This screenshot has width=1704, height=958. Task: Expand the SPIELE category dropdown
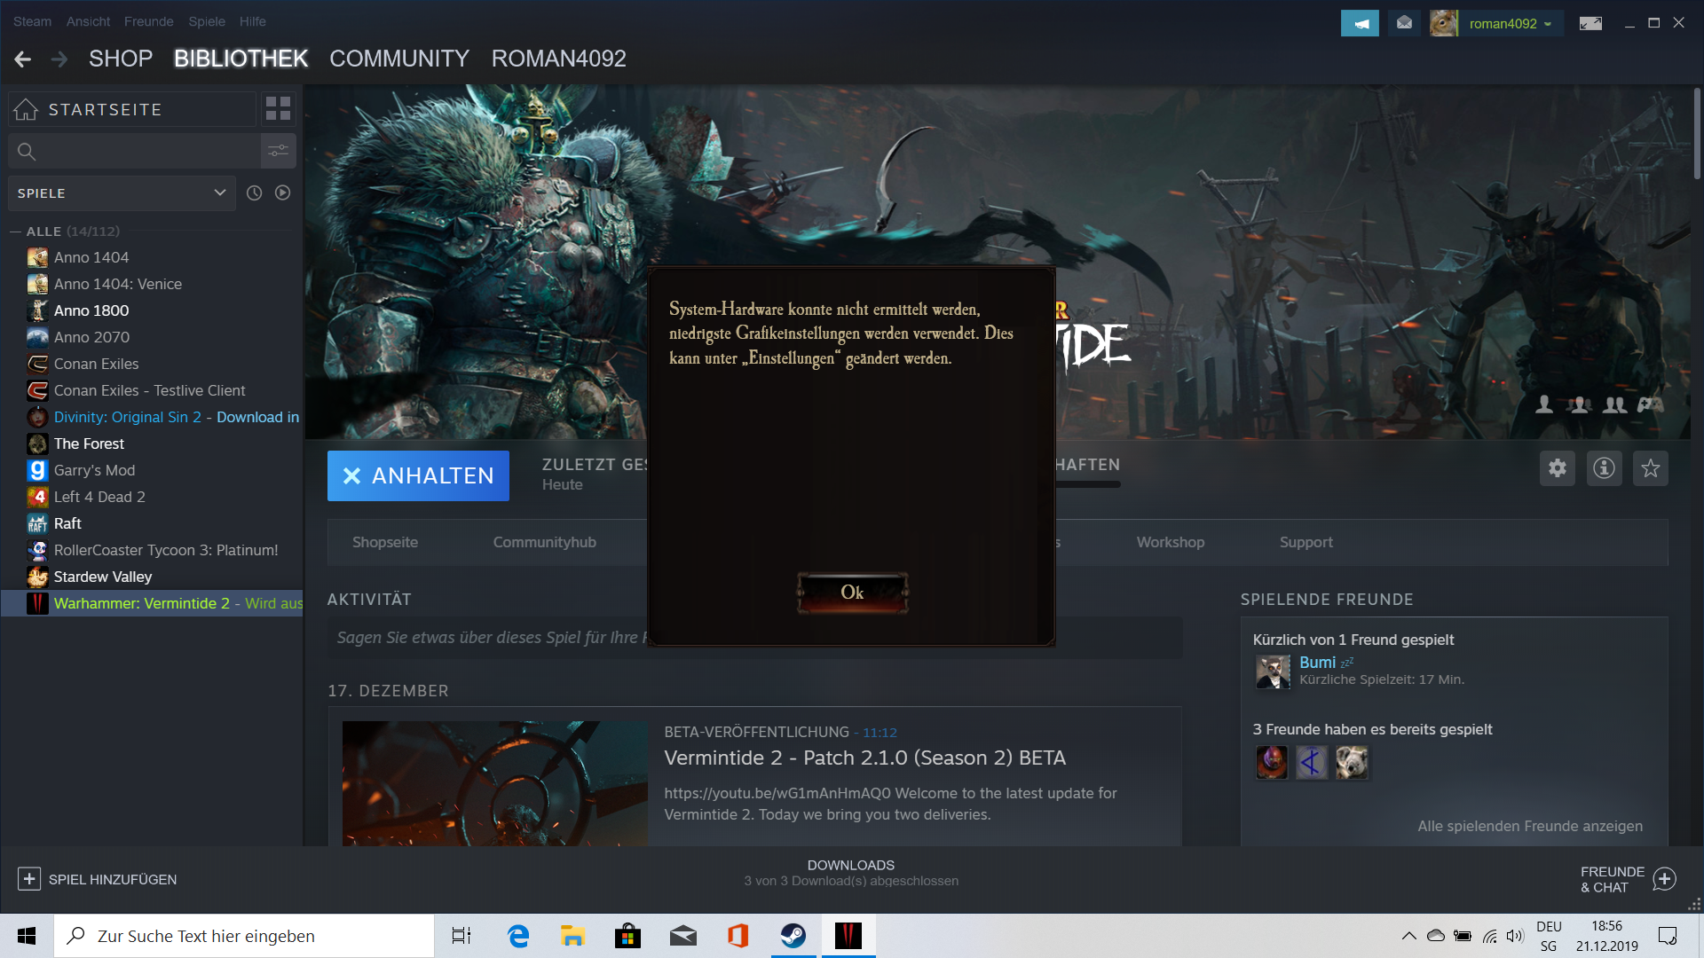tap(219, 192)
